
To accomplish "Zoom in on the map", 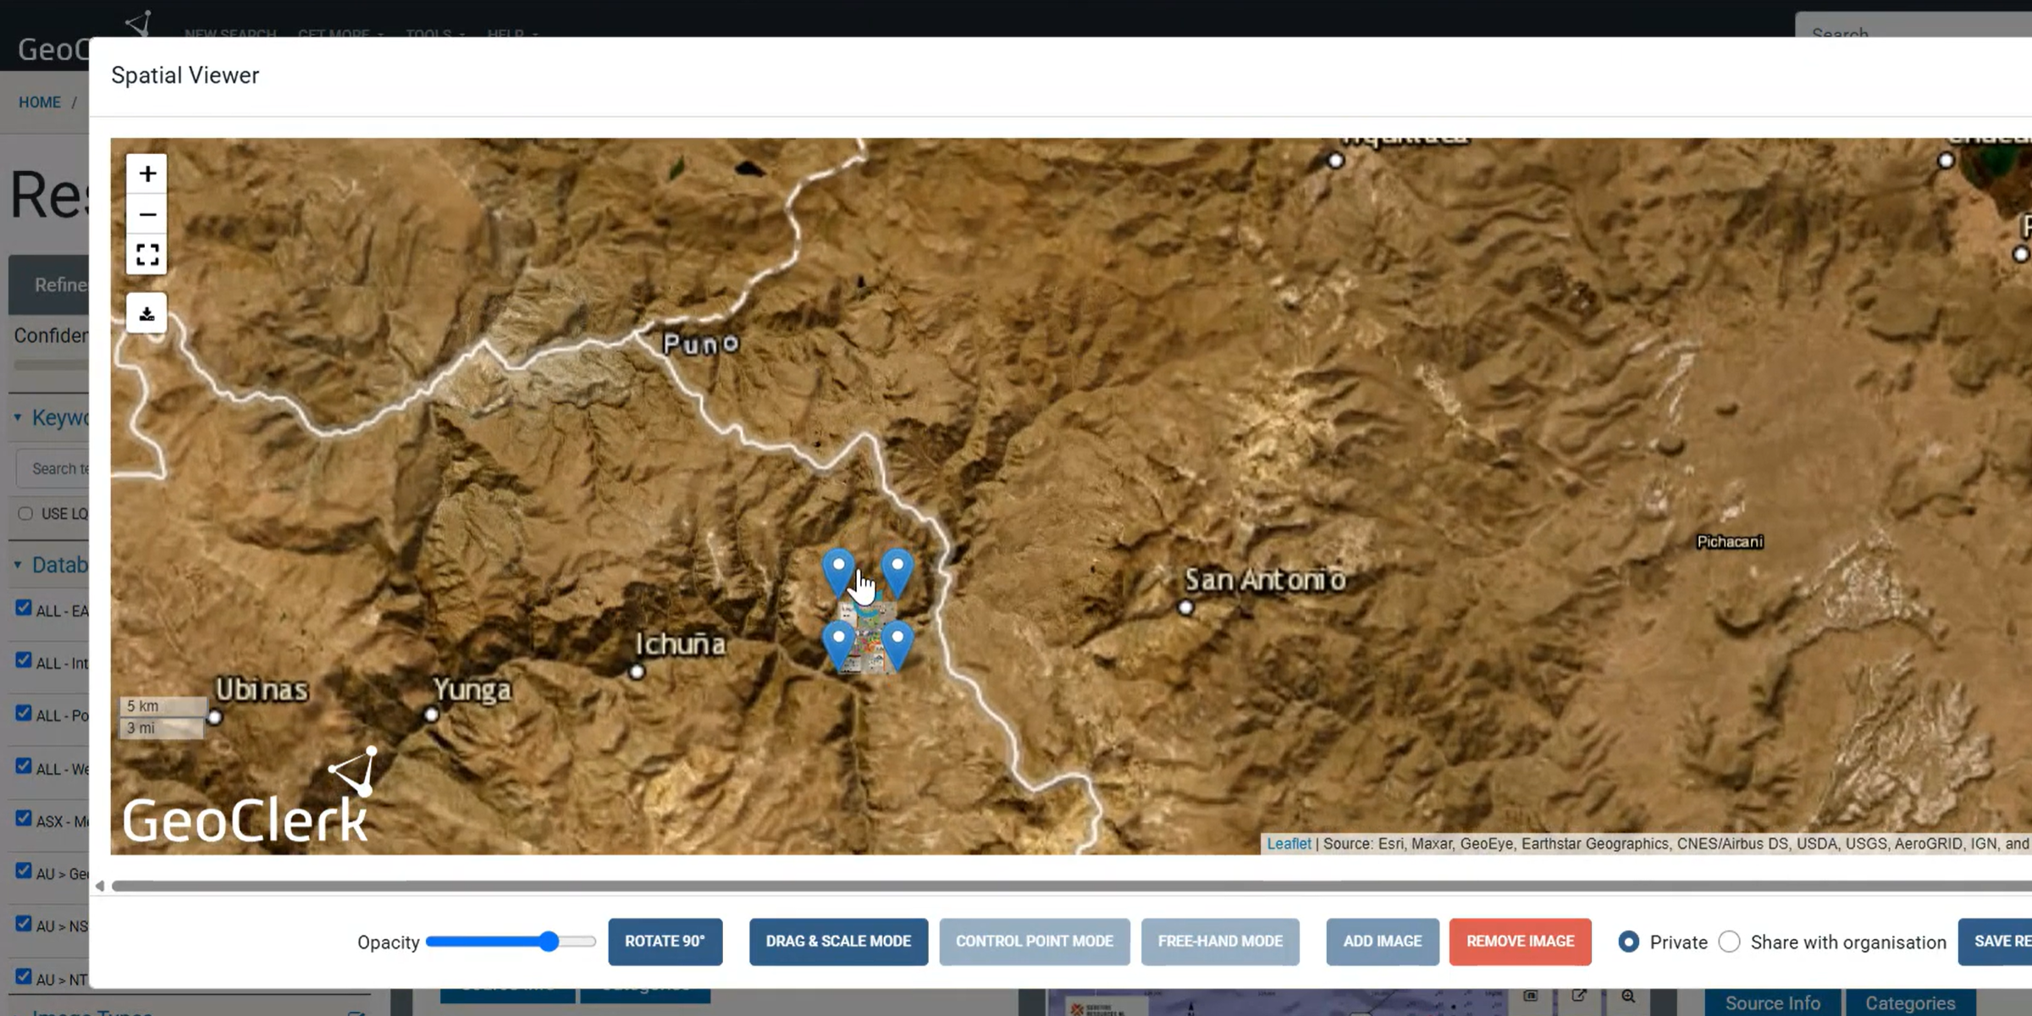I will coord(147,174).
